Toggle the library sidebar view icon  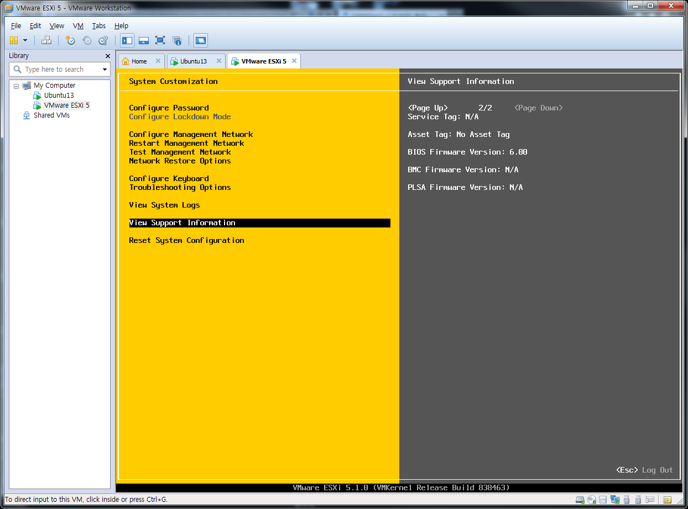point(127,40)
